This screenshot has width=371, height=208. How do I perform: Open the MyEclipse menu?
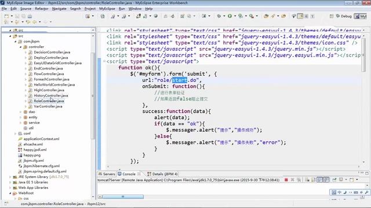(107, 9)
